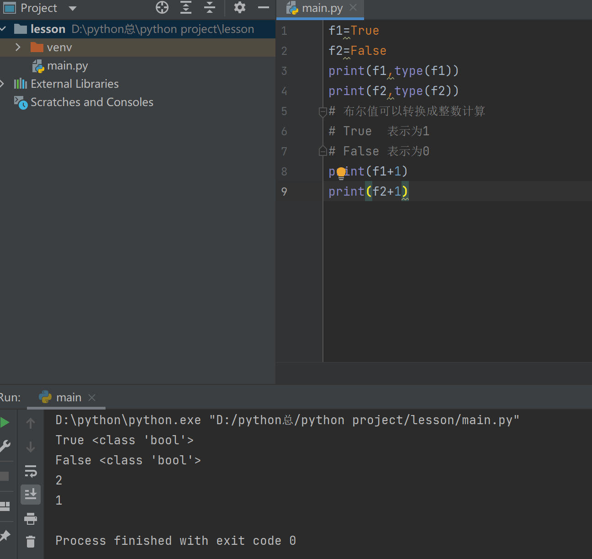Click the locate current file target icon
The image size is (592, 559).
point(162,7)
